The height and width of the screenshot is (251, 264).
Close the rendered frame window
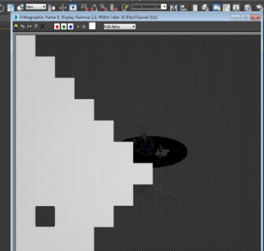click(x=255, y=17)
